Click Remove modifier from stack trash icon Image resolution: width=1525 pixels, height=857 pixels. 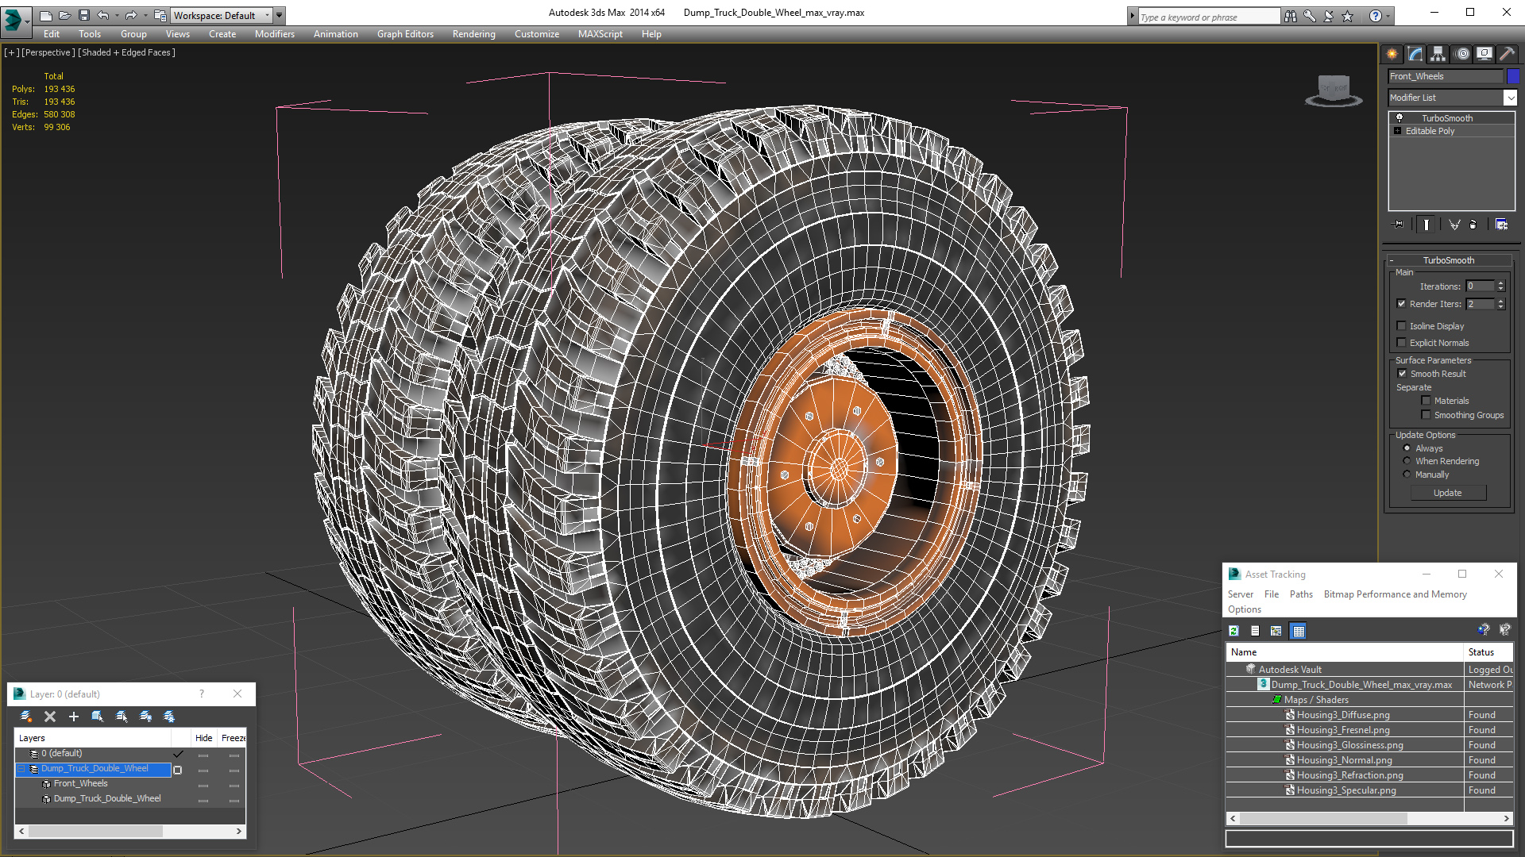click(1473, 225)
